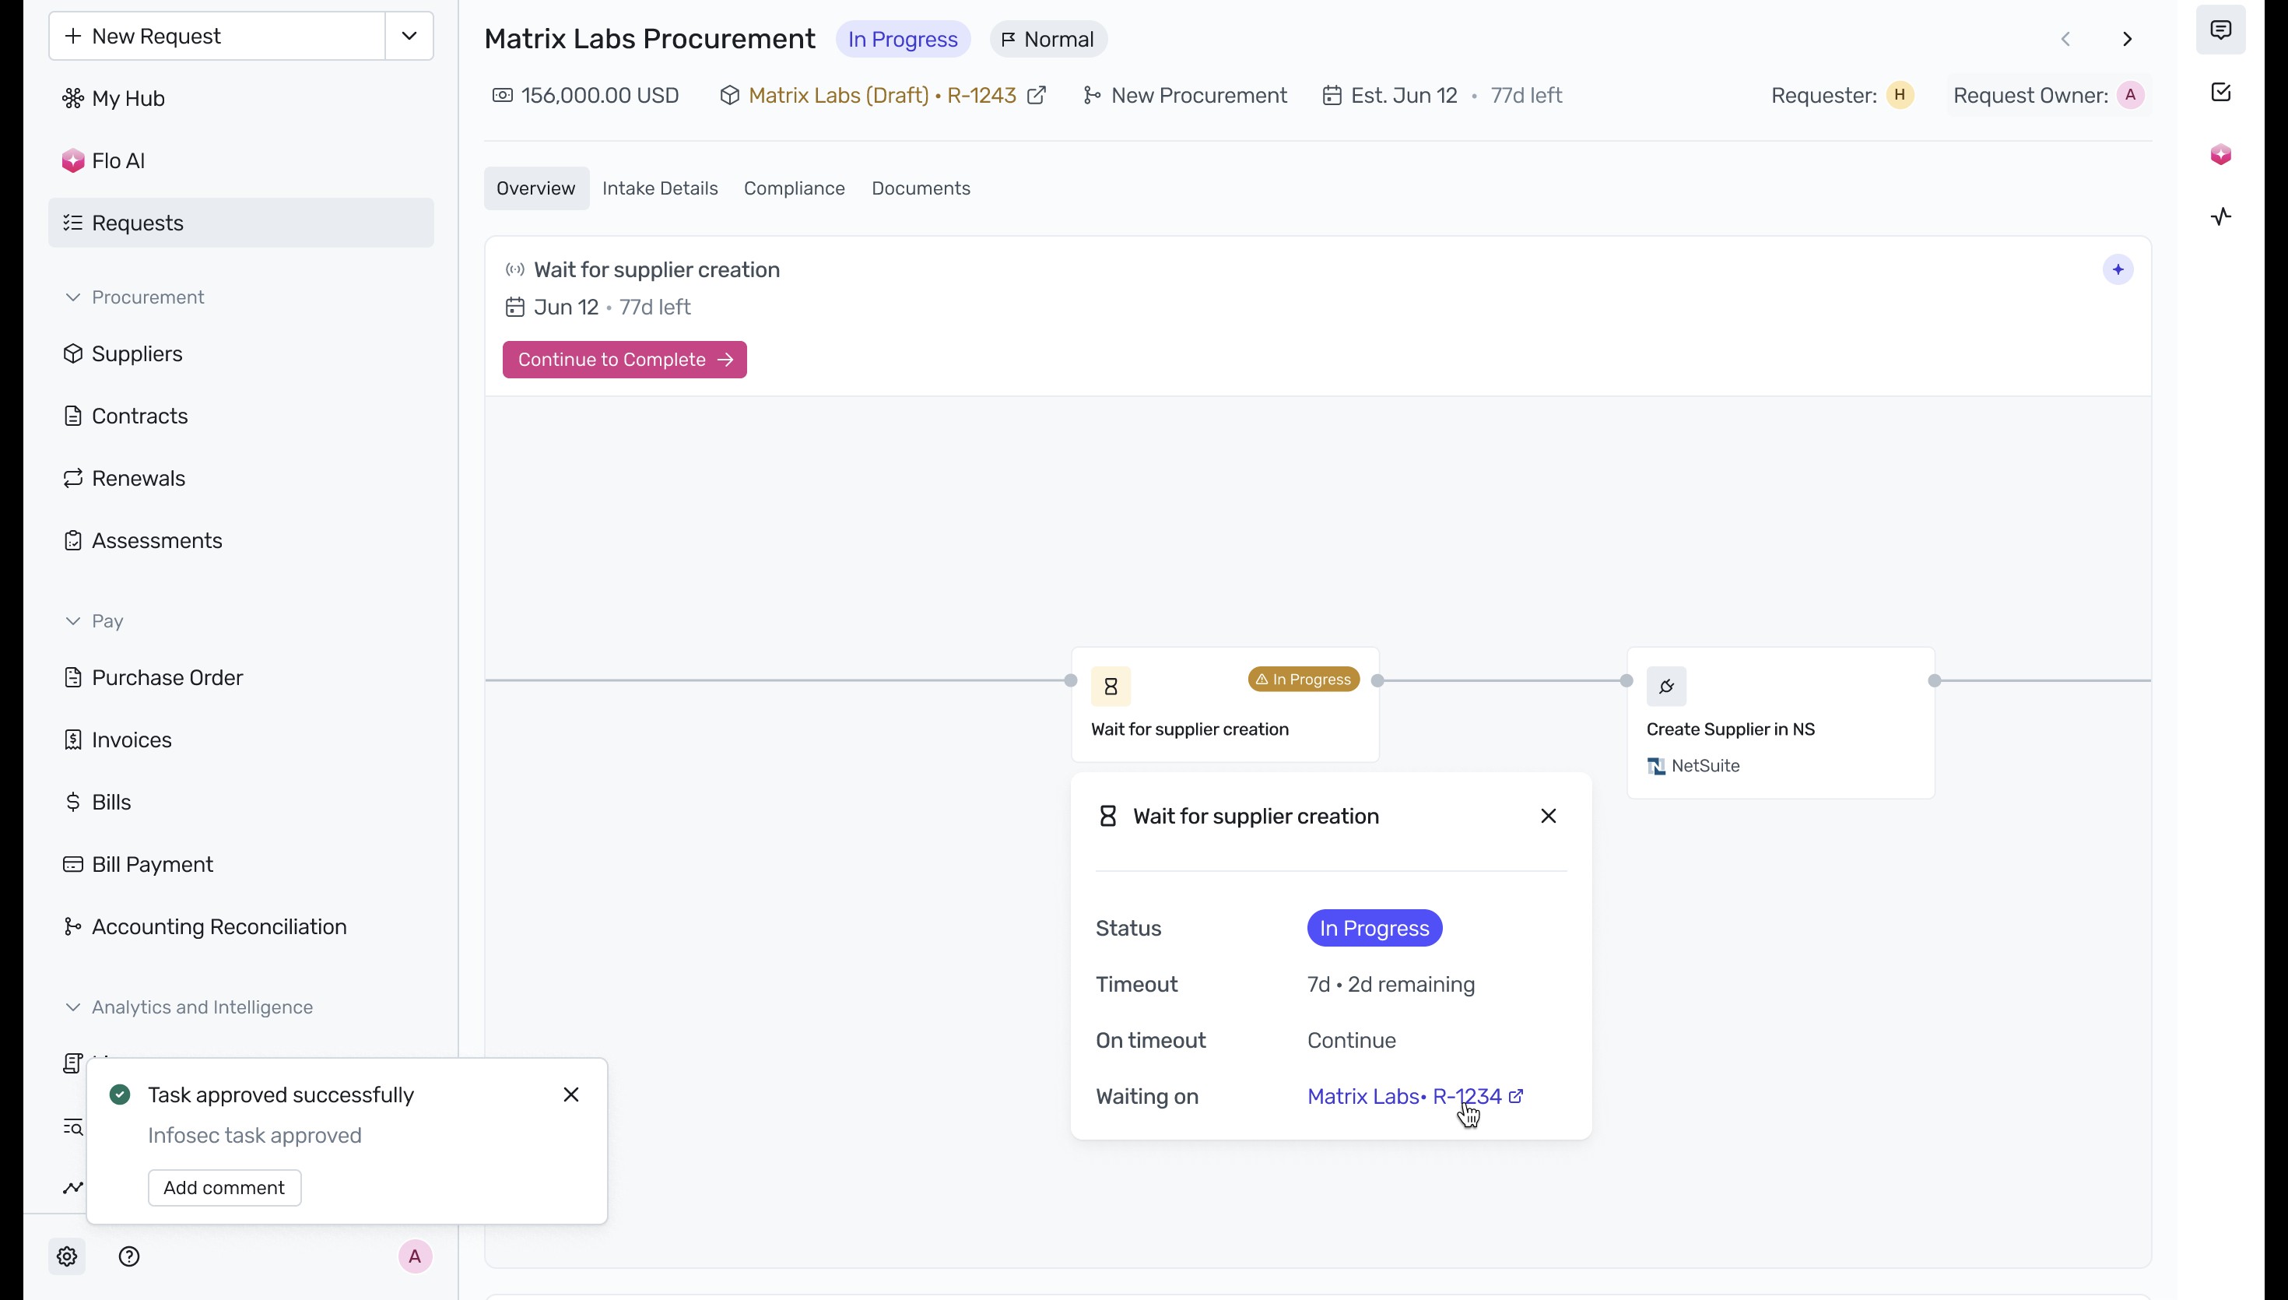
Task: Open Purchase Order in sidebar
Action: (x=241, y=678)
